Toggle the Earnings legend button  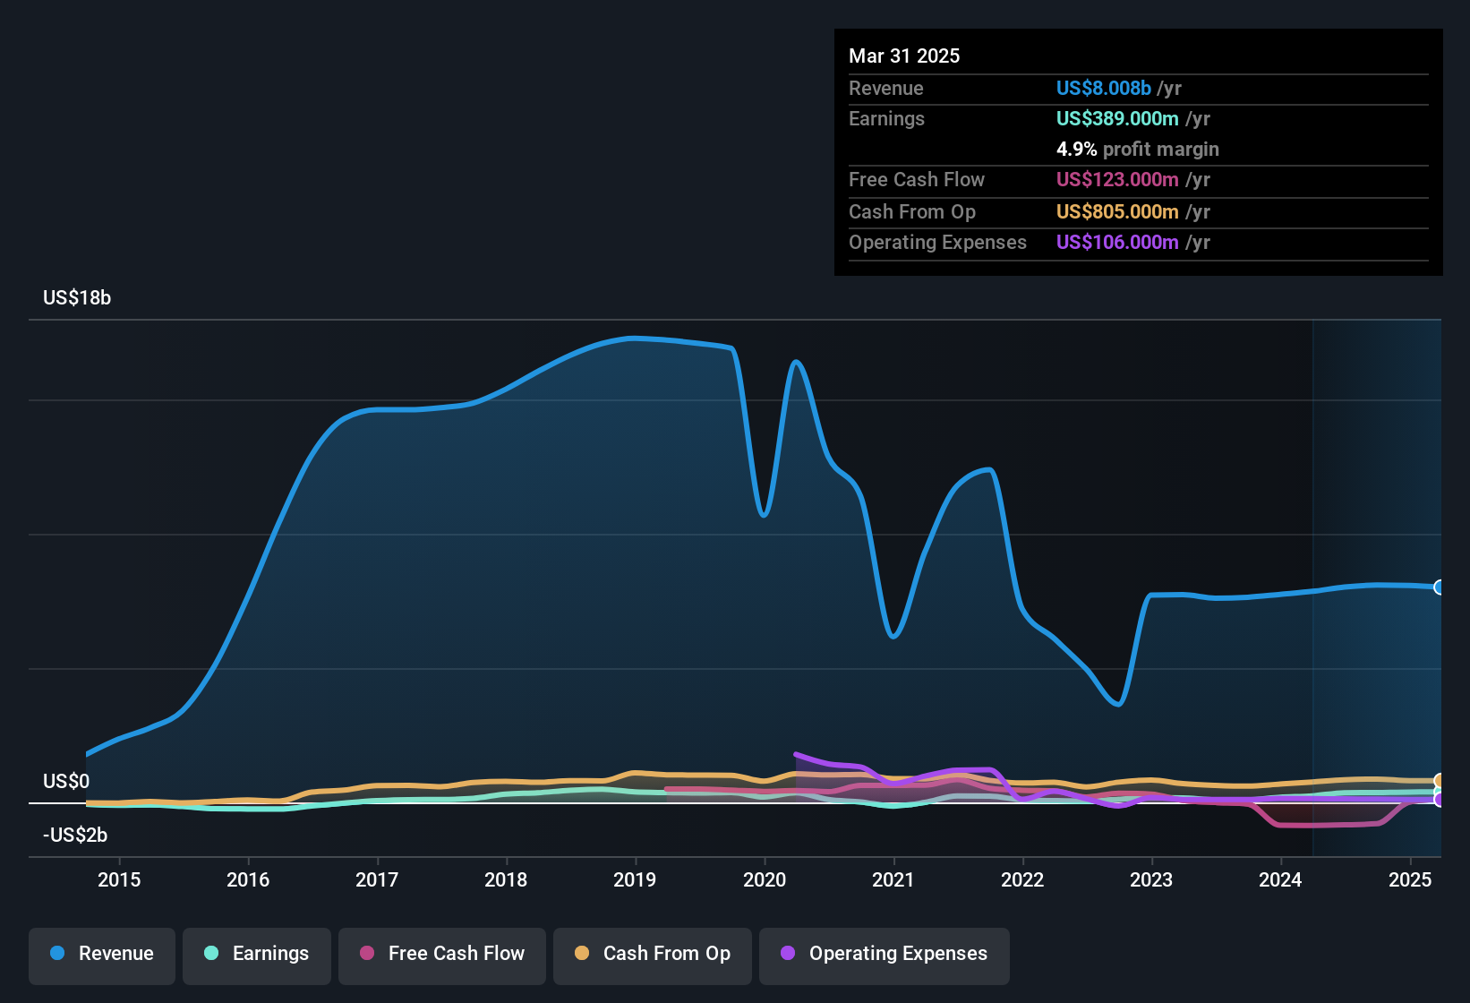[257, 956]
